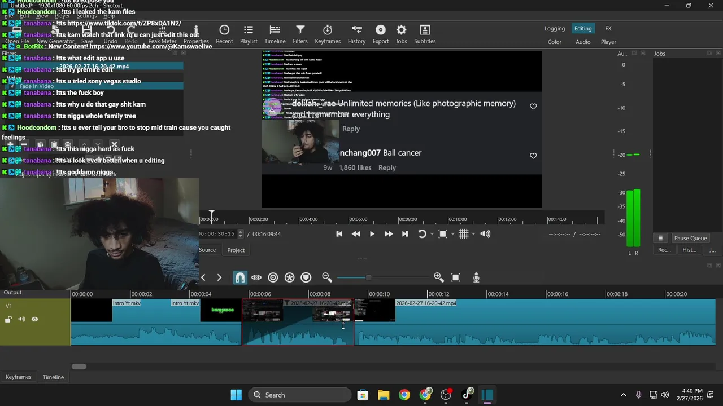Image resolution: width=723 pixels, height=406 pixels.
Task: Adjust the timeline zoom slider
Action: [368, 277]
